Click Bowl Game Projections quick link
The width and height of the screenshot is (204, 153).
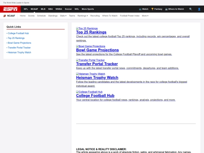(19, 43)
